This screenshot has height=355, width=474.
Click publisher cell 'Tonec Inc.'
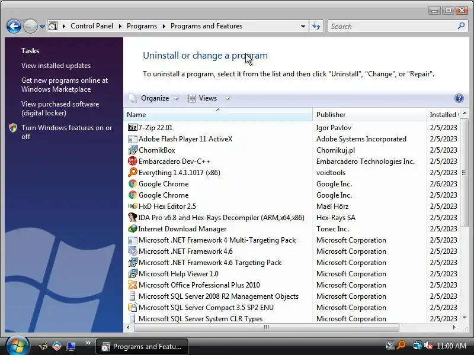332,229
